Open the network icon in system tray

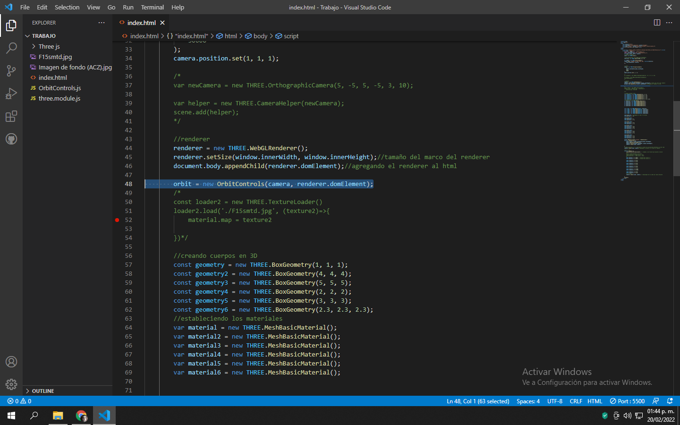tap(639, 416)
